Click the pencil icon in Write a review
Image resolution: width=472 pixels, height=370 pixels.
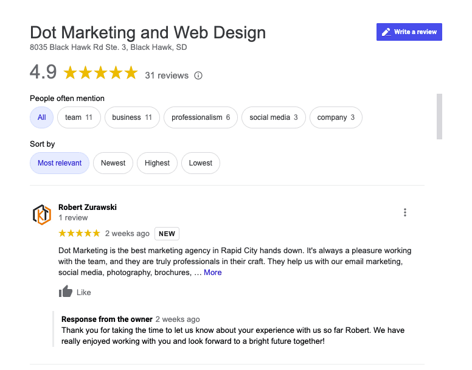click(386, 32)
